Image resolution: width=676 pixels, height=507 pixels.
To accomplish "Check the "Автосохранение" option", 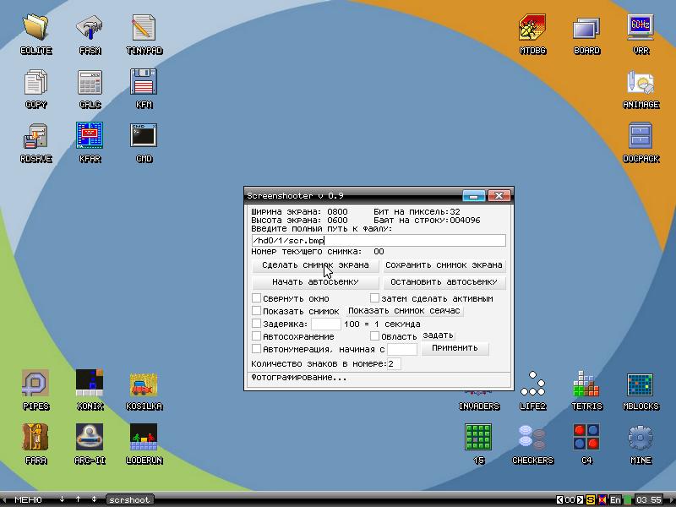I will click(x=257, y=336).
